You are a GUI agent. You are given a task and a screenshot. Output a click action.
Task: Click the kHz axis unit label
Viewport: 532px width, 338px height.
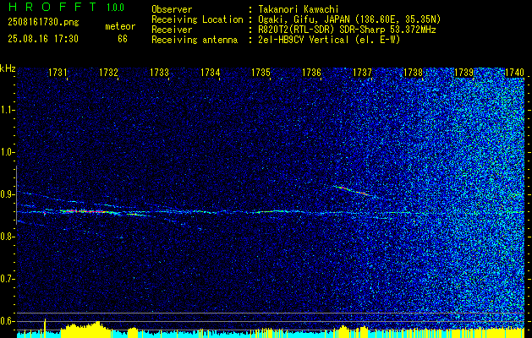tap(8, 68)
